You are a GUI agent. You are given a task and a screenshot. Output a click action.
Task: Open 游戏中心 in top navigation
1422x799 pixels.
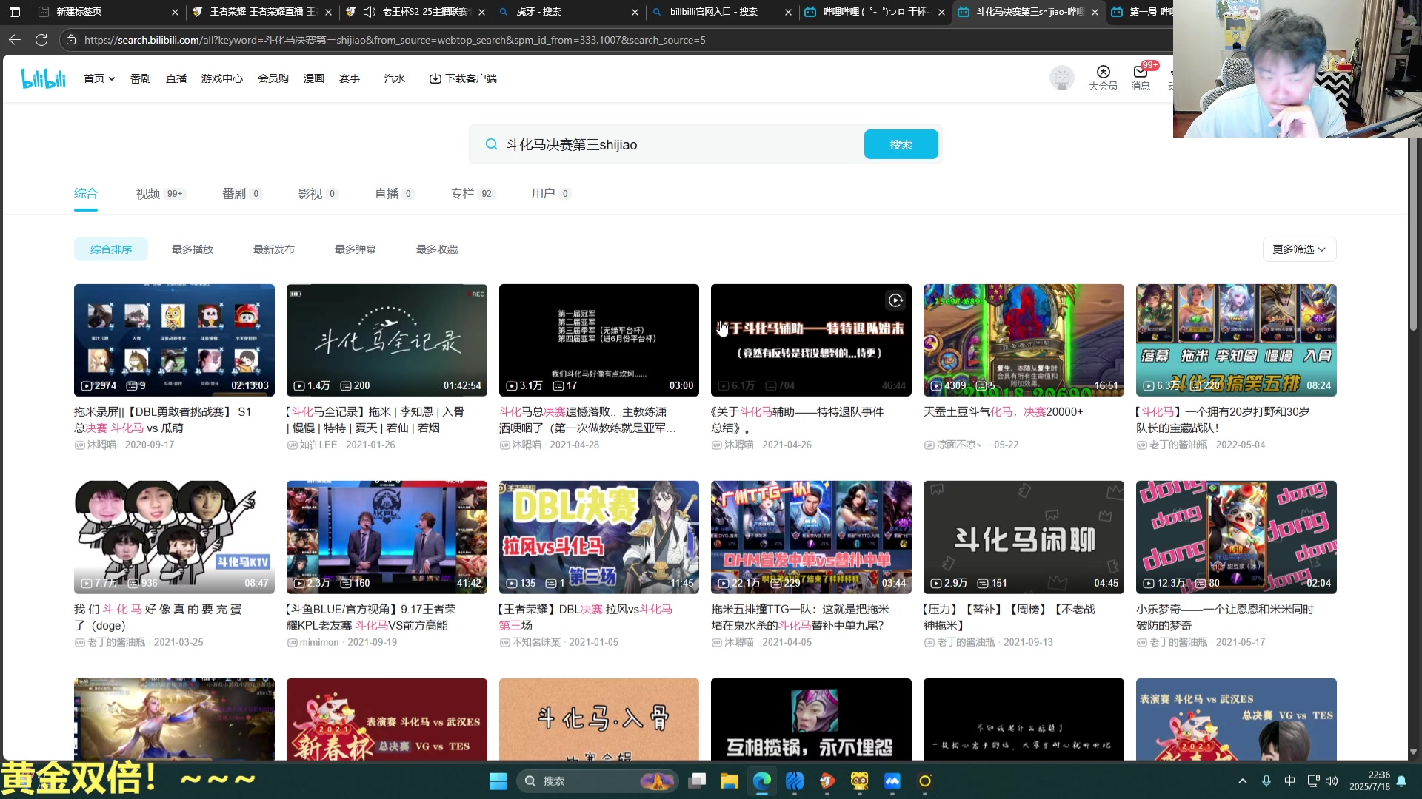(222, 78)
